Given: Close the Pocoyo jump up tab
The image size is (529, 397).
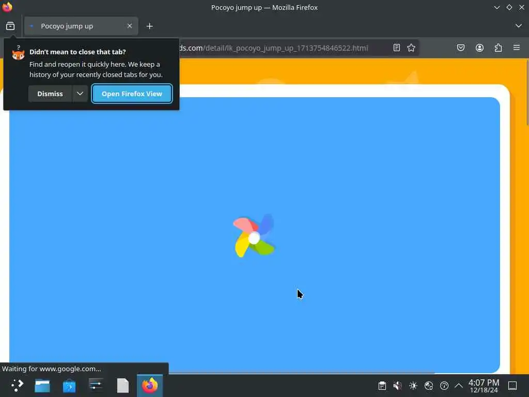Looking at the screenshot, I should point(130,26).
